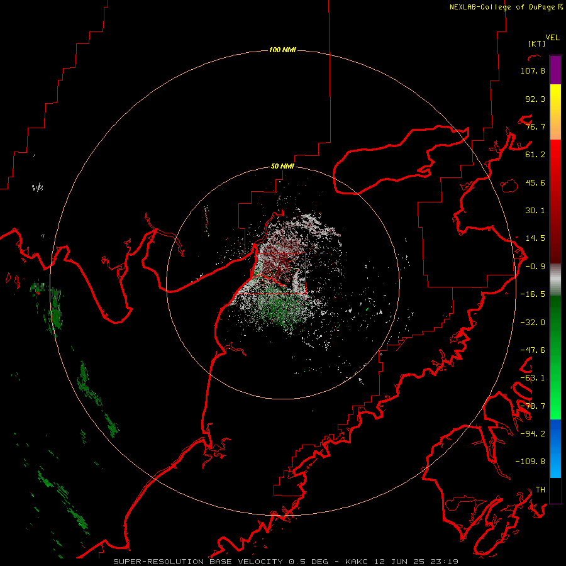Select the -109.8 velocity scale value
The image size is (566, 566).
pyautogui.click(x=530, y=462)
